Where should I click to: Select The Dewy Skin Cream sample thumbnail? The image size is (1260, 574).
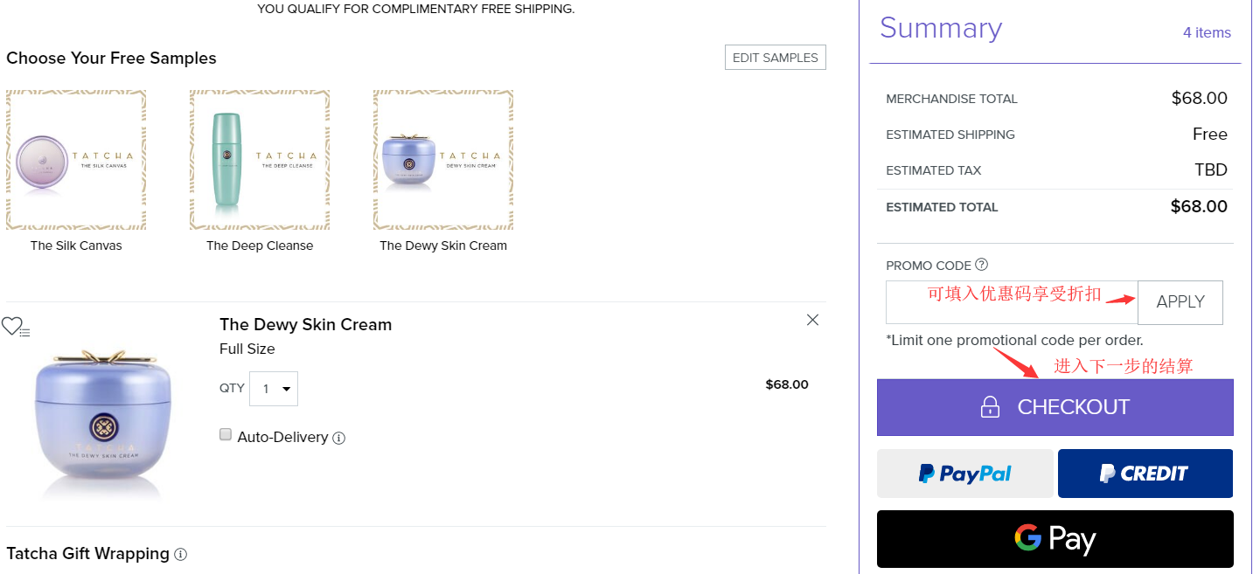point(443,160)
